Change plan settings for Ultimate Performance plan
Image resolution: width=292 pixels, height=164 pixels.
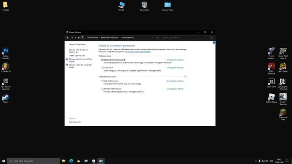pos(175,89)
